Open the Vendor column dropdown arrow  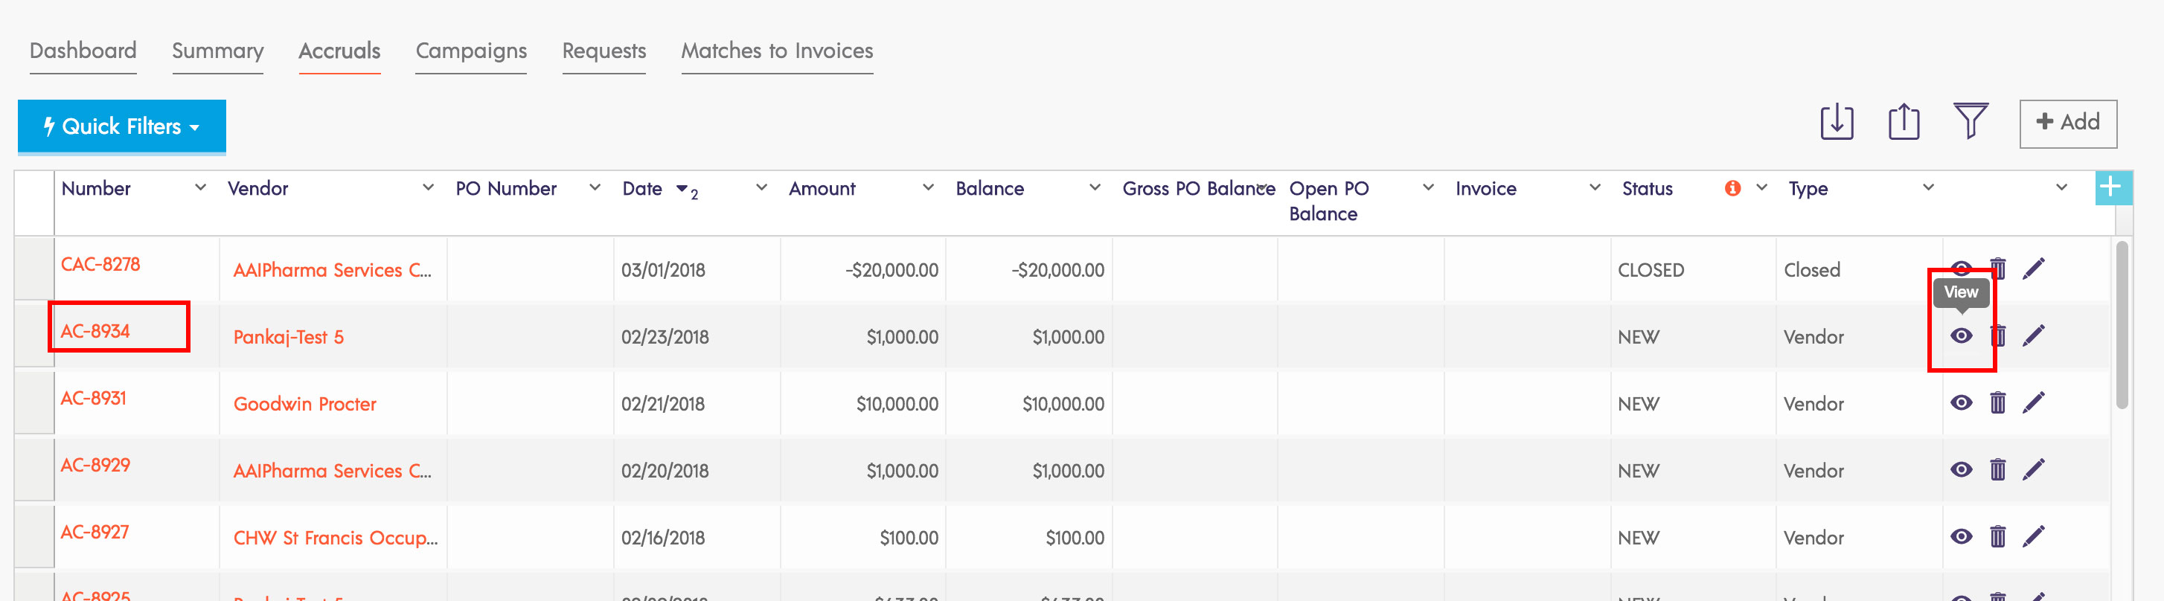pos(429,188)
